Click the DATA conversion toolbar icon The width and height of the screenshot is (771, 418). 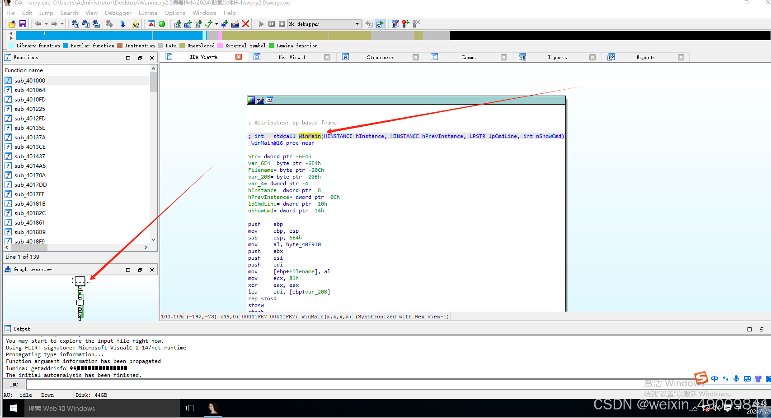[188, 24]
